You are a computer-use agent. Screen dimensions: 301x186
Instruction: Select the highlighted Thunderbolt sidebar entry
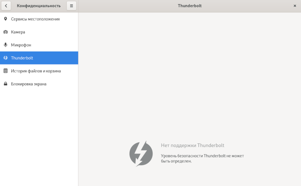pyautogui.click(x=22, y=58)
